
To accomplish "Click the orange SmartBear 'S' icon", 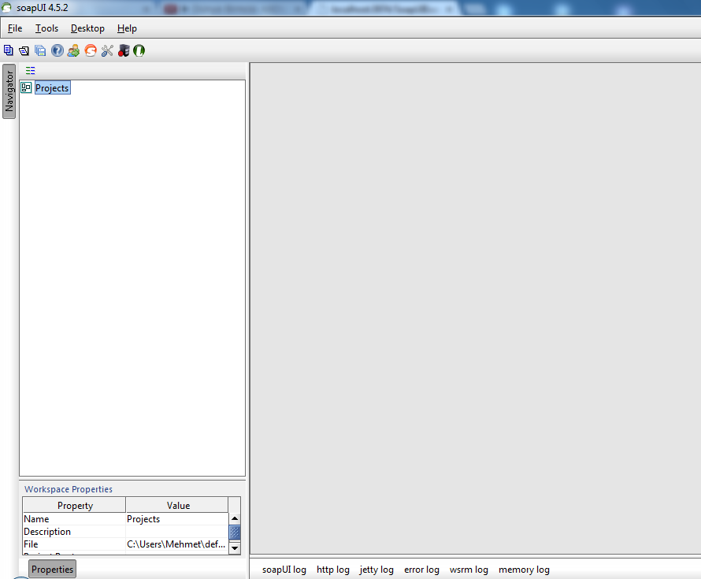I will [x=91, y=50].
